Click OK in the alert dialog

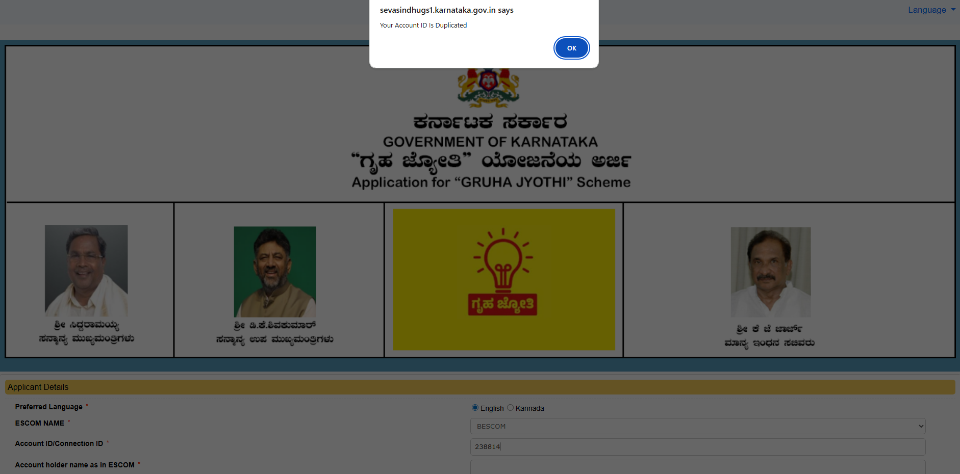click(571, 48)
